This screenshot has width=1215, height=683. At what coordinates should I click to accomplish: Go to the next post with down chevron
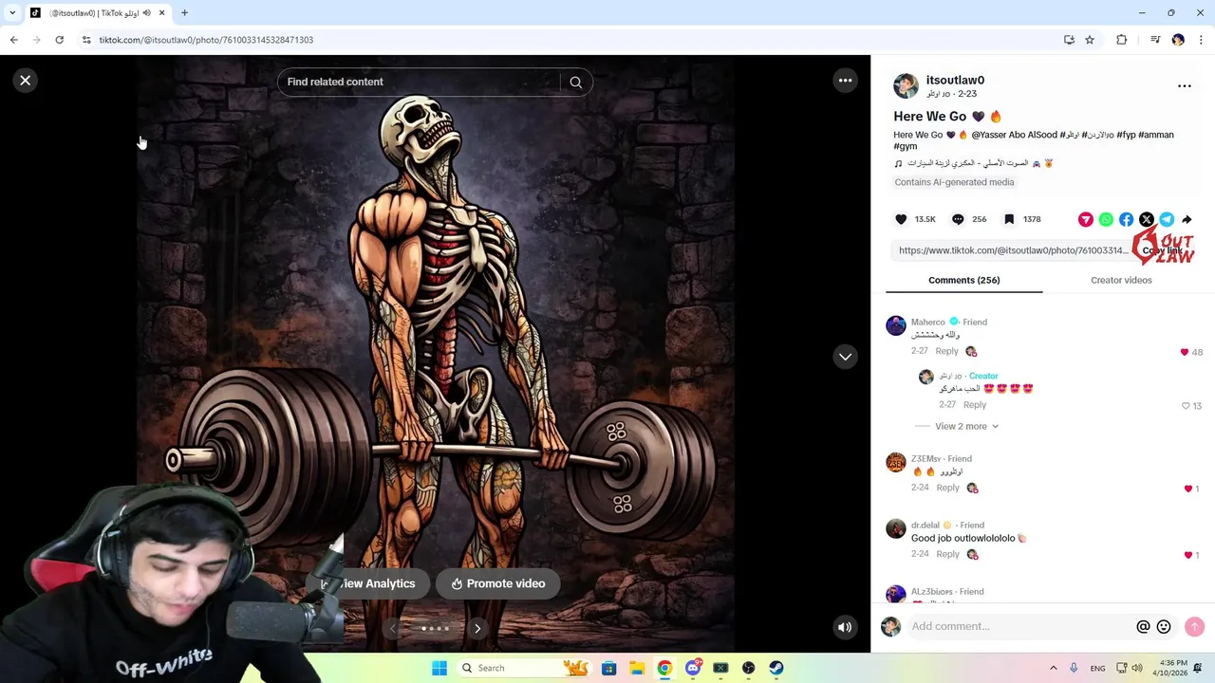pos(845,357)
